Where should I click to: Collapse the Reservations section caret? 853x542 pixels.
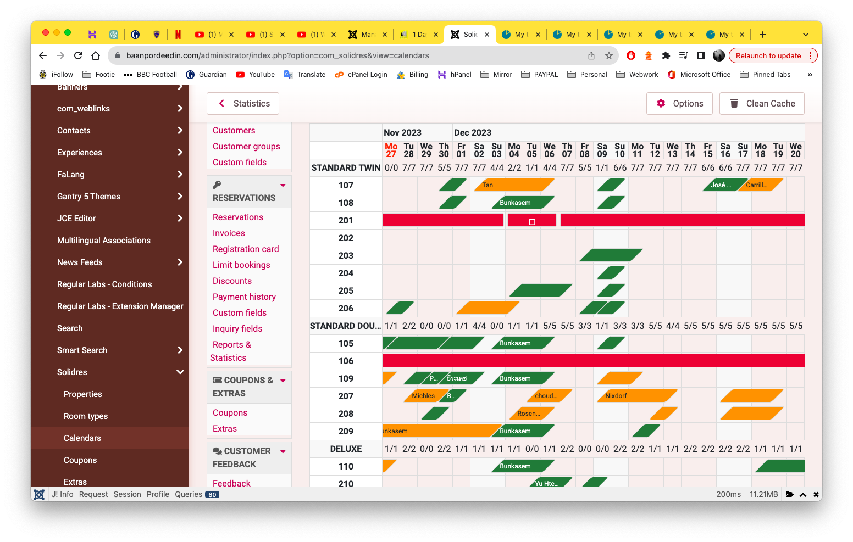click(283, 185)
